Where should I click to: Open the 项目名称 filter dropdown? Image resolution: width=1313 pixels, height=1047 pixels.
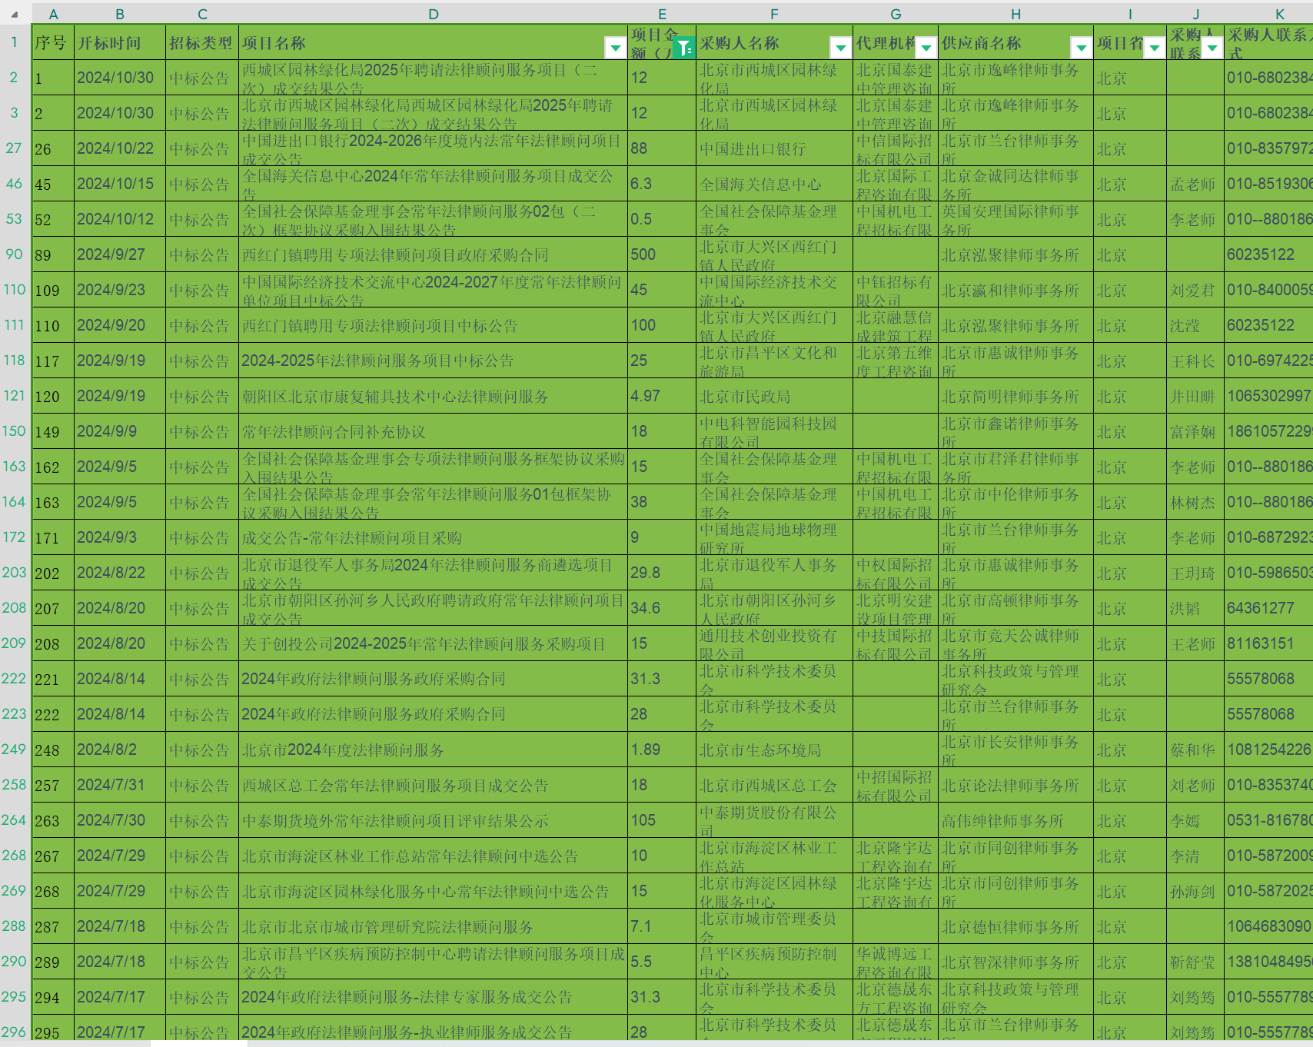(615, 48)
